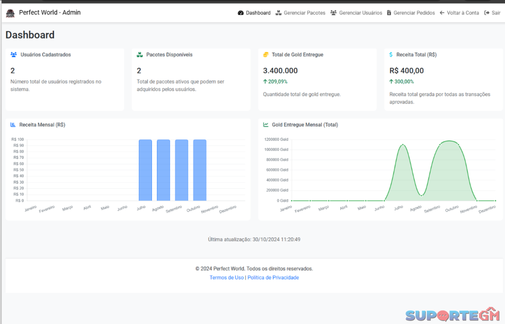The width and height of the screenshot is (505, 324).
Task: Click the Dashboard gauge icon in navbar
Action: pos(240,13)
